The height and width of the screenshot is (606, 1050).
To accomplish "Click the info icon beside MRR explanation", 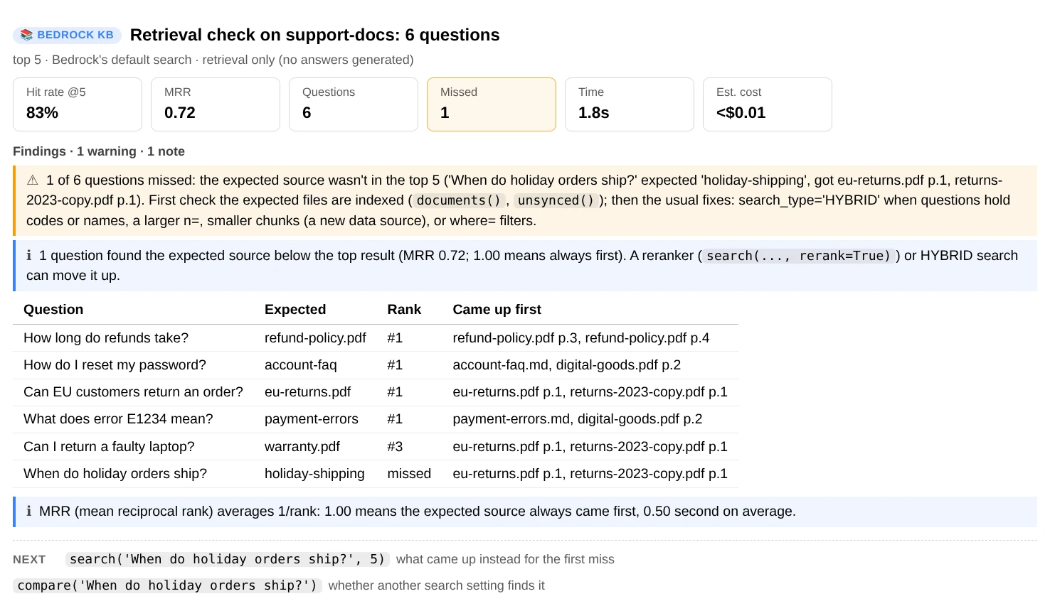I will 29,512.
